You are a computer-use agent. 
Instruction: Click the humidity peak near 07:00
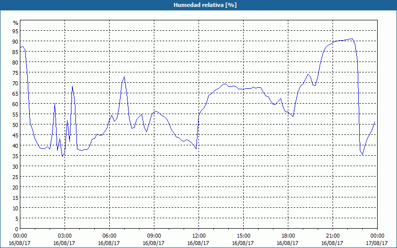pyautogui.click(x=124, y=77)
